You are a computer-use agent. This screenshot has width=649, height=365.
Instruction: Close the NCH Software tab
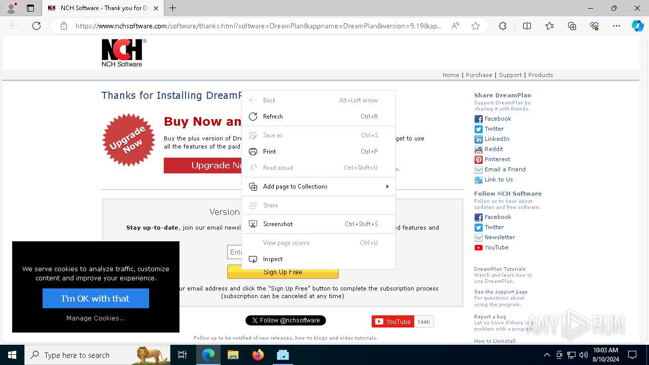(x=156, y=8)
